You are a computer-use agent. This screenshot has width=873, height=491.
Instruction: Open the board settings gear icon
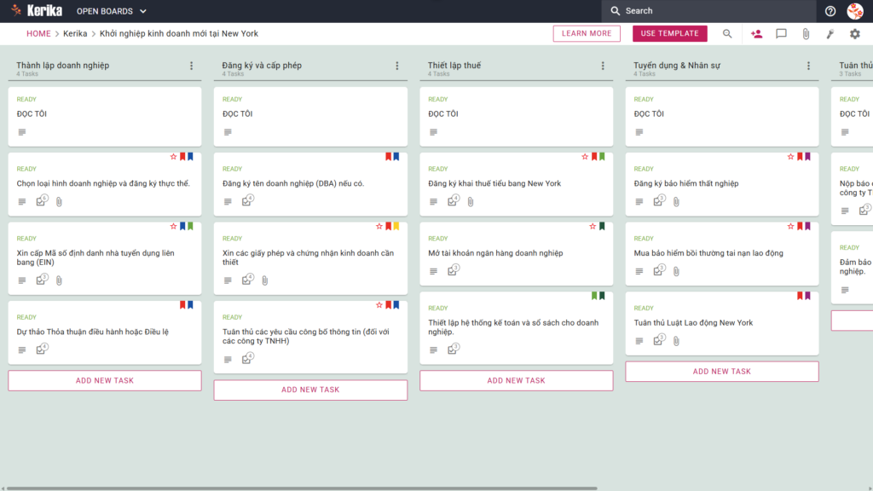854,34
